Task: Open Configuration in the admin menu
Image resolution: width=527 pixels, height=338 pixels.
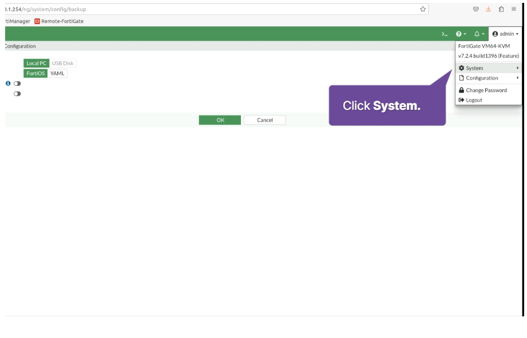Action: point(488,78)
